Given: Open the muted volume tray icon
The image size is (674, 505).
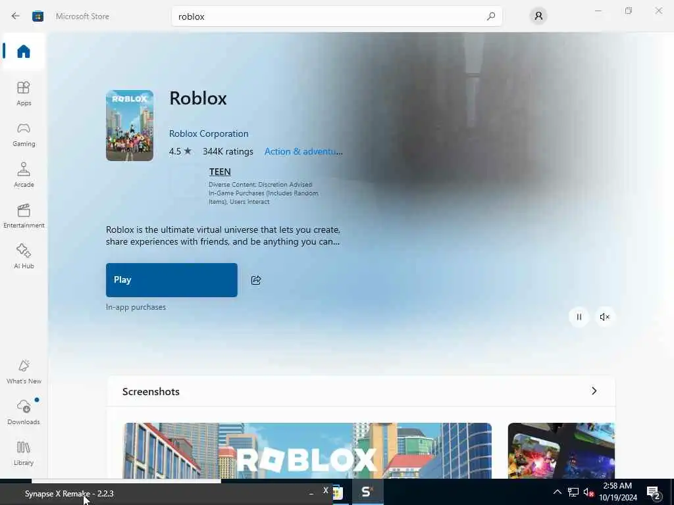Looking at the screenshot, I should tap(588, 493).
